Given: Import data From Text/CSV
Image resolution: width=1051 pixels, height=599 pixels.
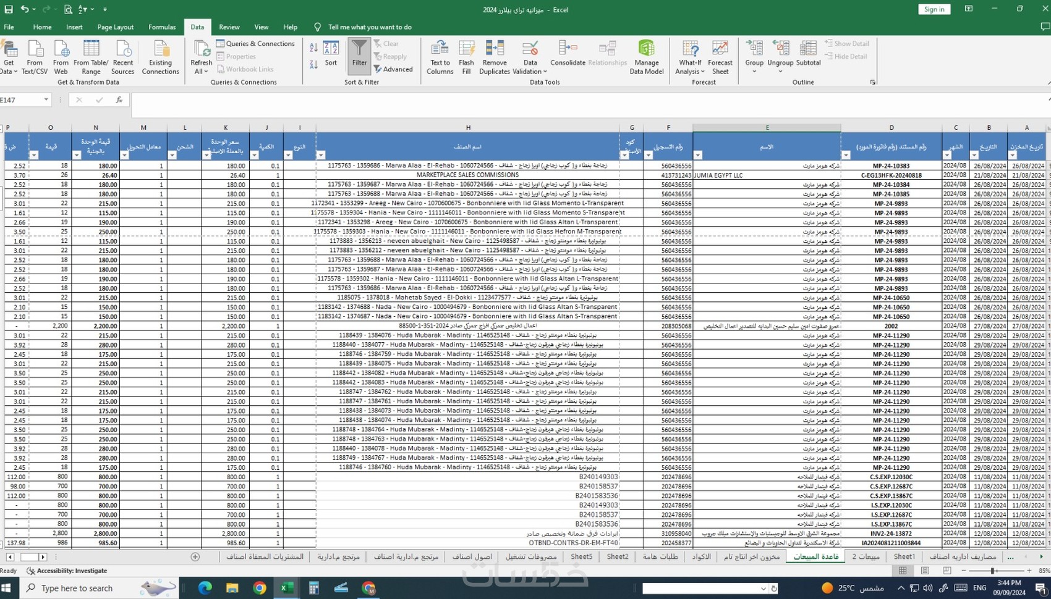Looking at the screenshot, I should point(35,57).
